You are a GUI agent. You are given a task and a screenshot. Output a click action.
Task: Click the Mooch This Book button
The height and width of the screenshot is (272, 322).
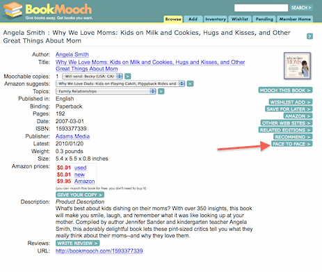click(x=285, y=90)
